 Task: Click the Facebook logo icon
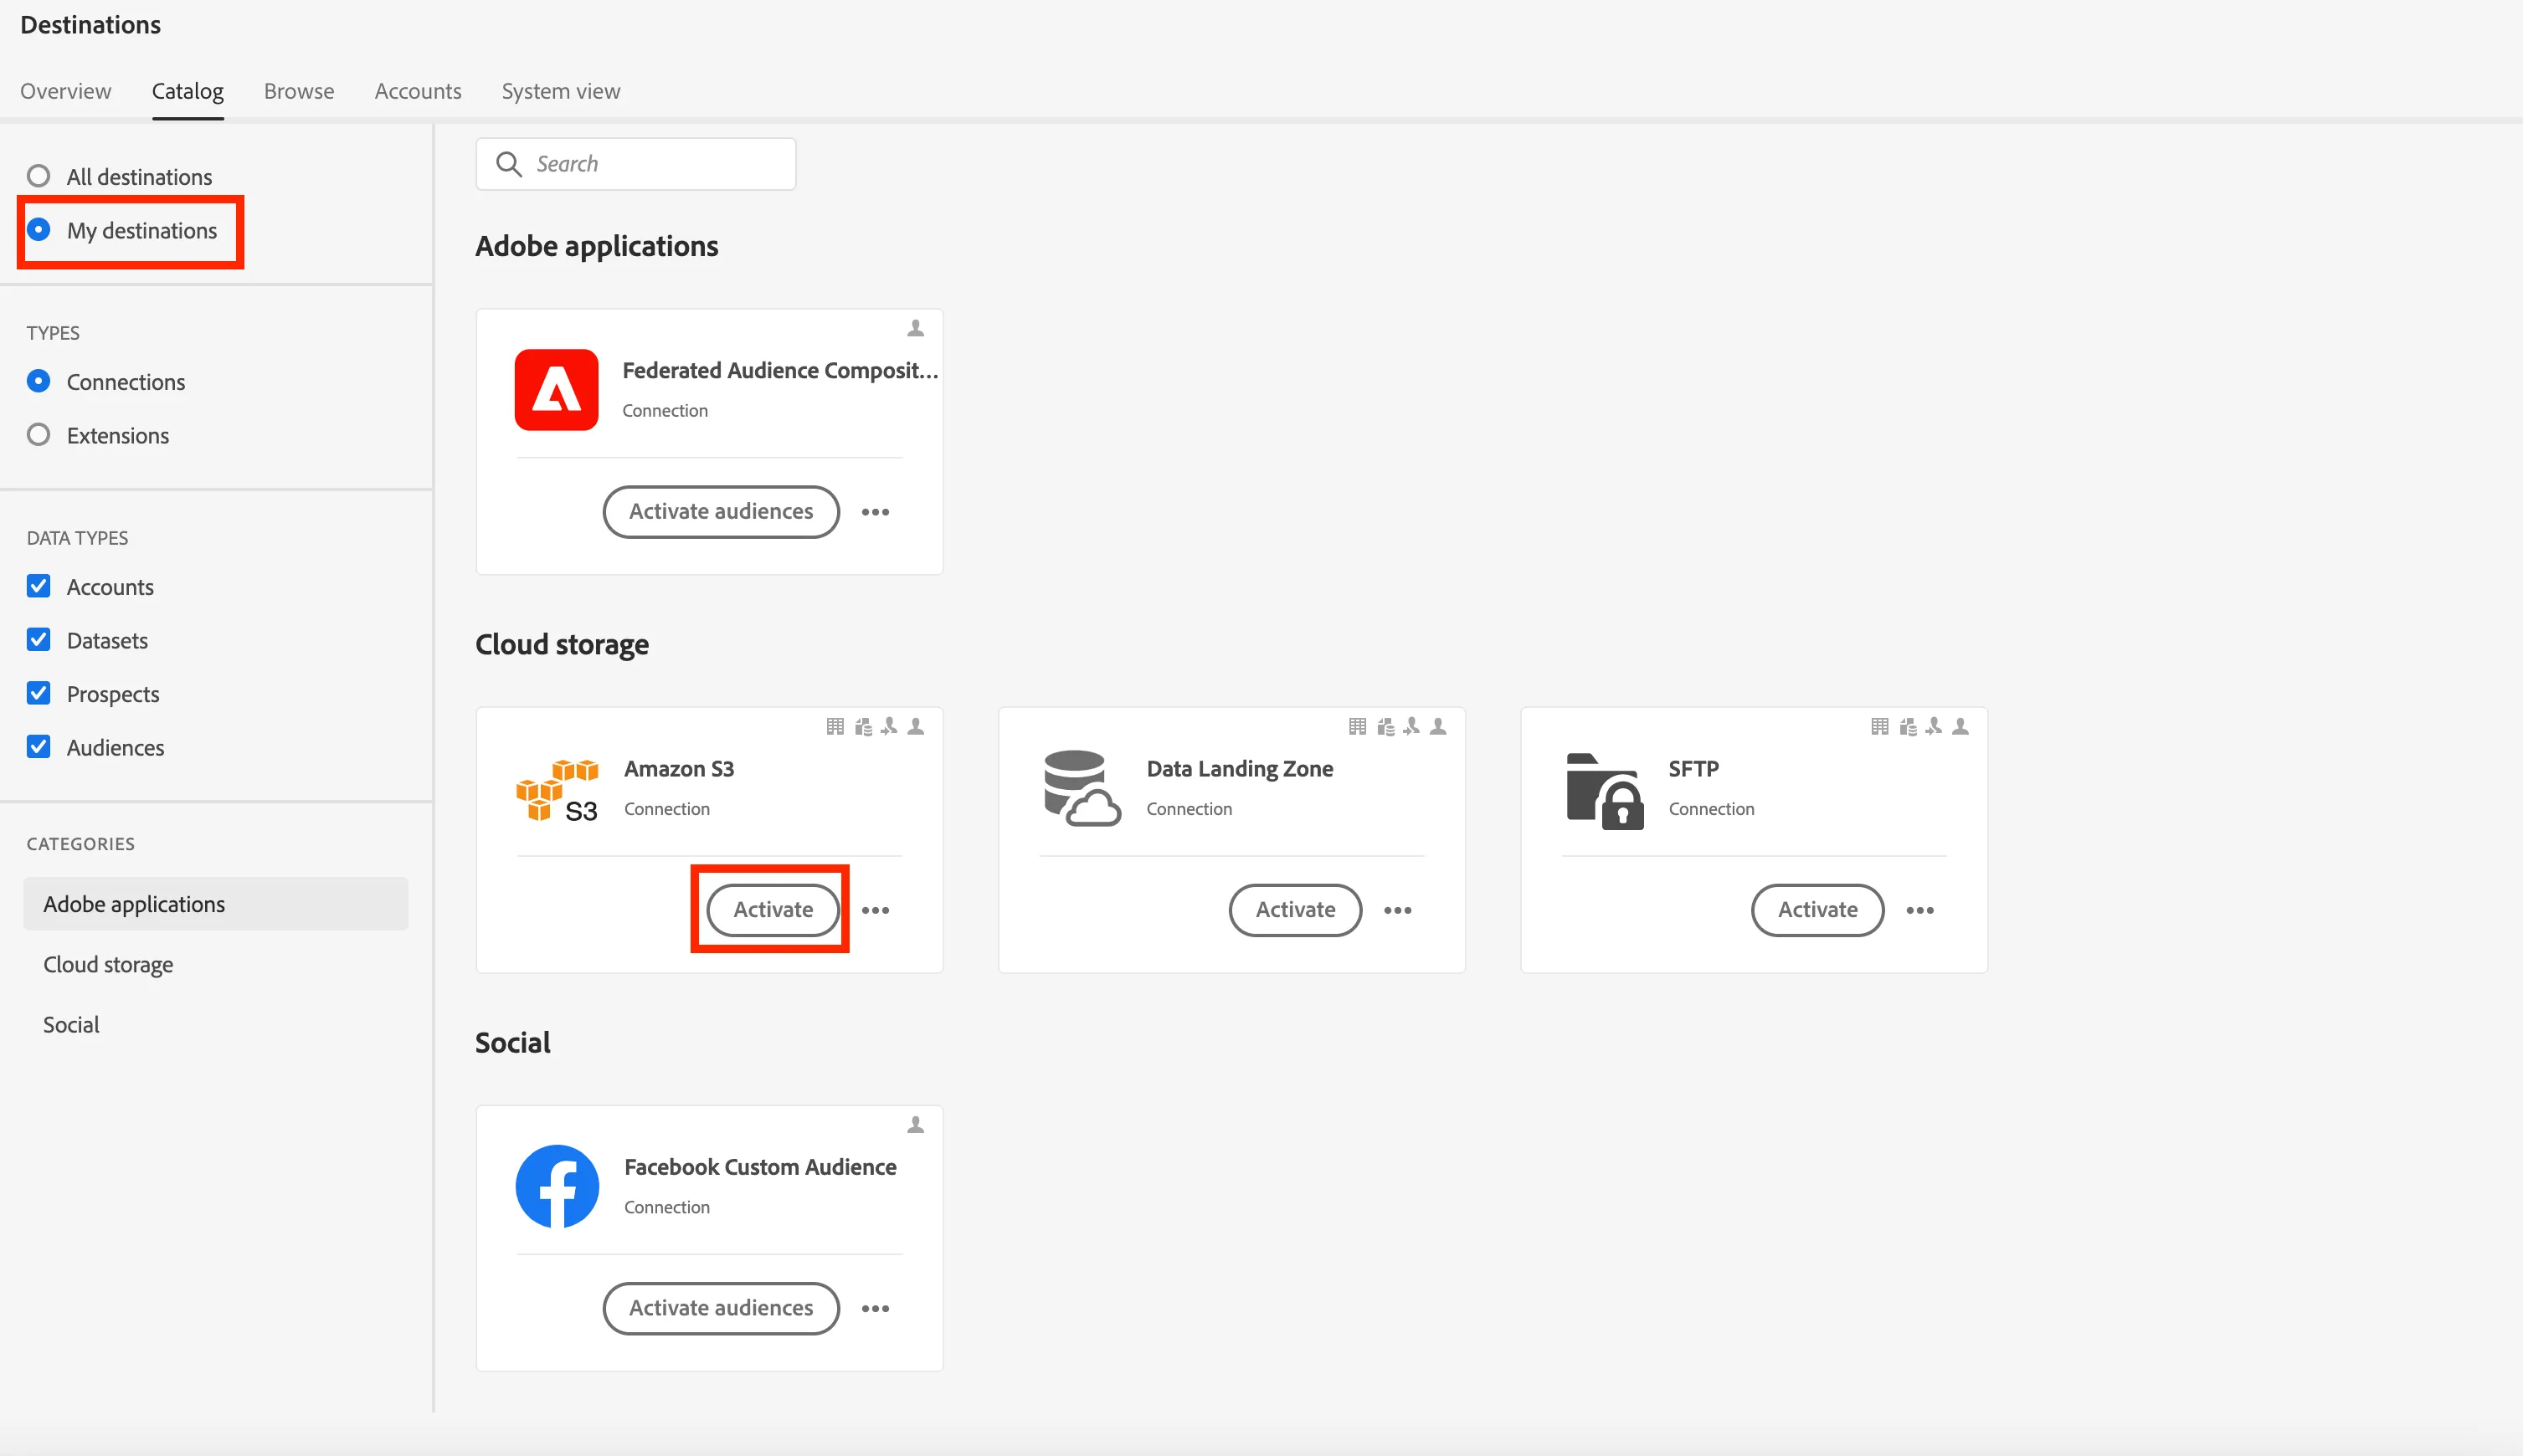pos(558,1186)
